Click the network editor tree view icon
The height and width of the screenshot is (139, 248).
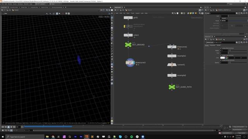pos(175,14)
